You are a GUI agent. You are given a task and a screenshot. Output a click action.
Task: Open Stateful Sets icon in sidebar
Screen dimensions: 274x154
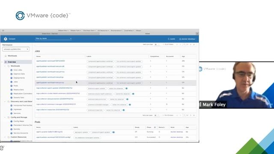point(12,98)
